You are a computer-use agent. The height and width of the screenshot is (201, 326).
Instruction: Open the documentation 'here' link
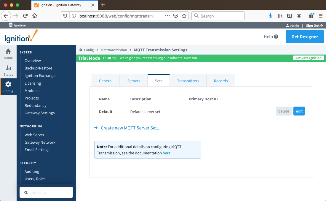coord(167,153)
